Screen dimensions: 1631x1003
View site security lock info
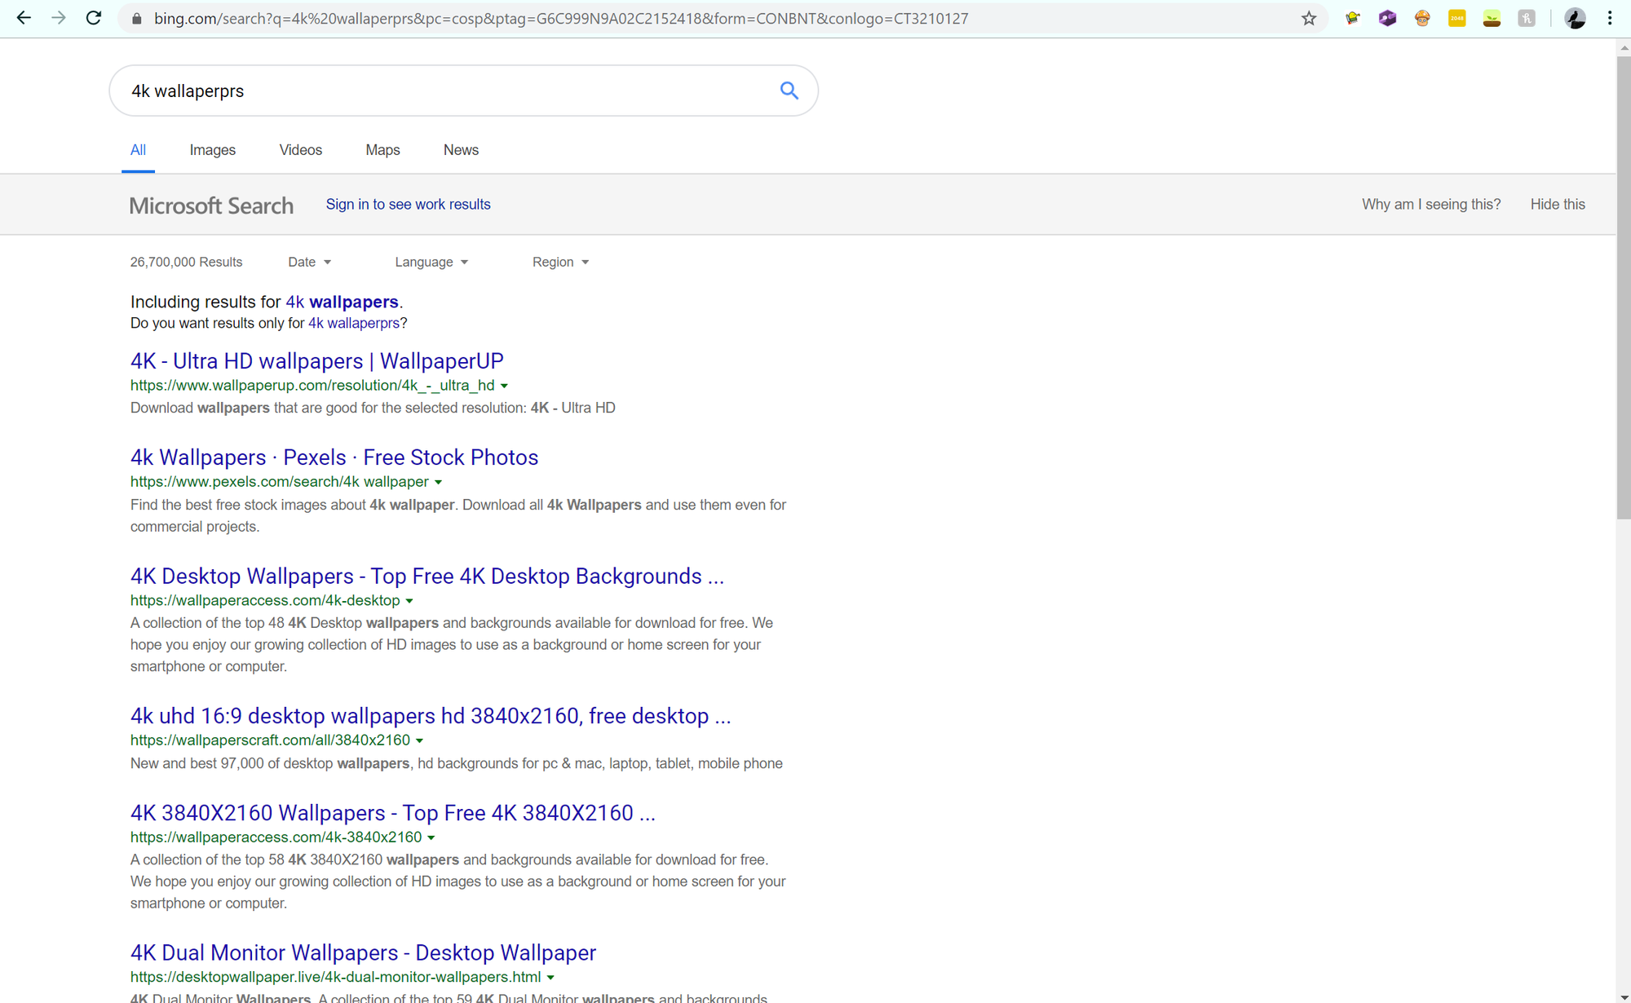pos(136,19)
